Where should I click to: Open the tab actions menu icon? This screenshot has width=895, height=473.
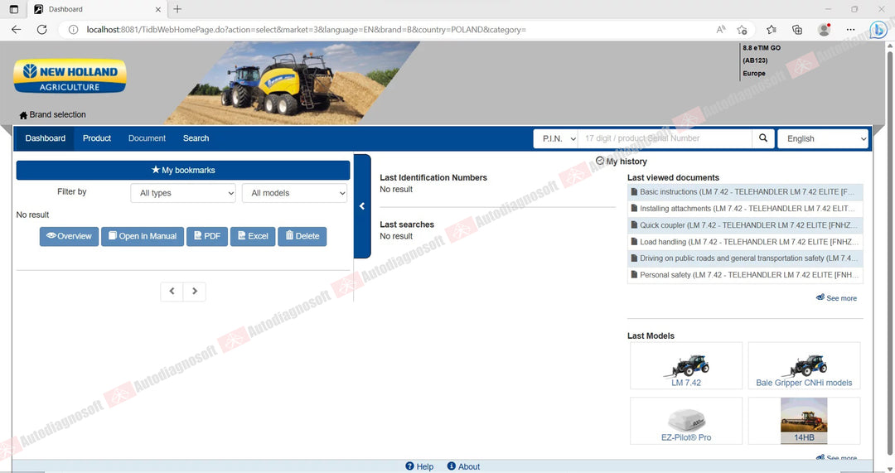pyautogui.click(x=14, y=9)
